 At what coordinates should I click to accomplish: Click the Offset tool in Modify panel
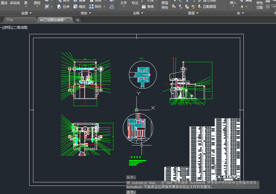pyautogui.click(x=112, y=7)
